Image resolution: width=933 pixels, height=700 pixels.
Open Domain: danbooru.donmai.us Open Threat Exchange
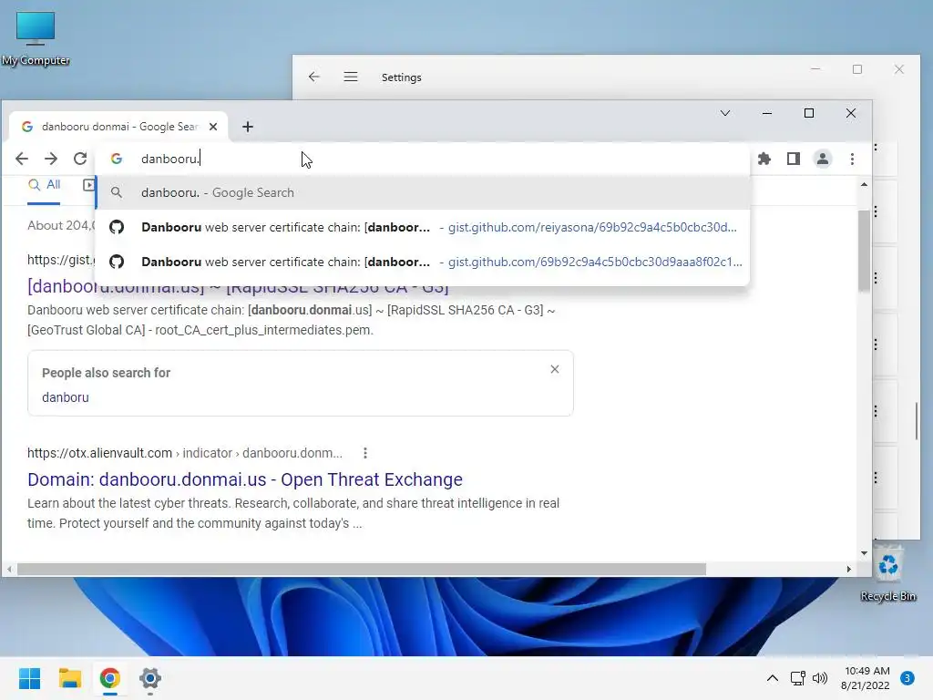244,479
